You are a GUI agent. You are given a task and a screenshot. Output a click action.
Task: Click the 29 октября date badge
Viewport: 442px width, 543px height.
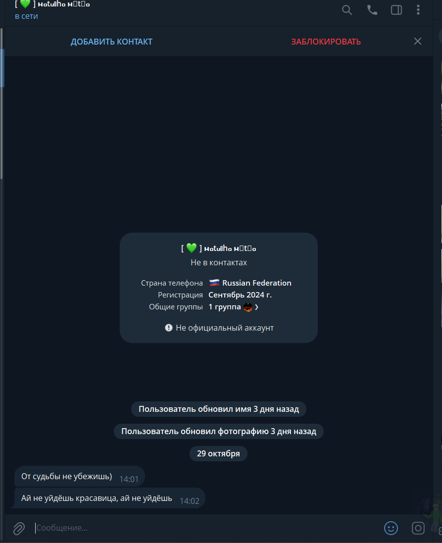tap(219, 453)
